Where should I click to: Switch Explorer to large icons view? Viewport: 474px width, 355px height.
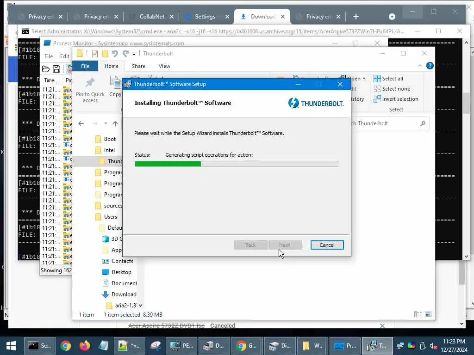coord(428,314)
